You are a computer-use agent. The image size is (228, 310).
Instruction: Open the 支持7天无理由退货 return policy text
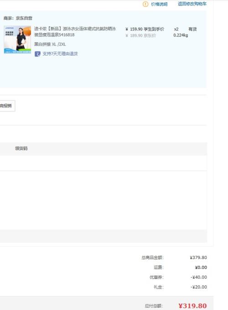click(x=60, y=54)
